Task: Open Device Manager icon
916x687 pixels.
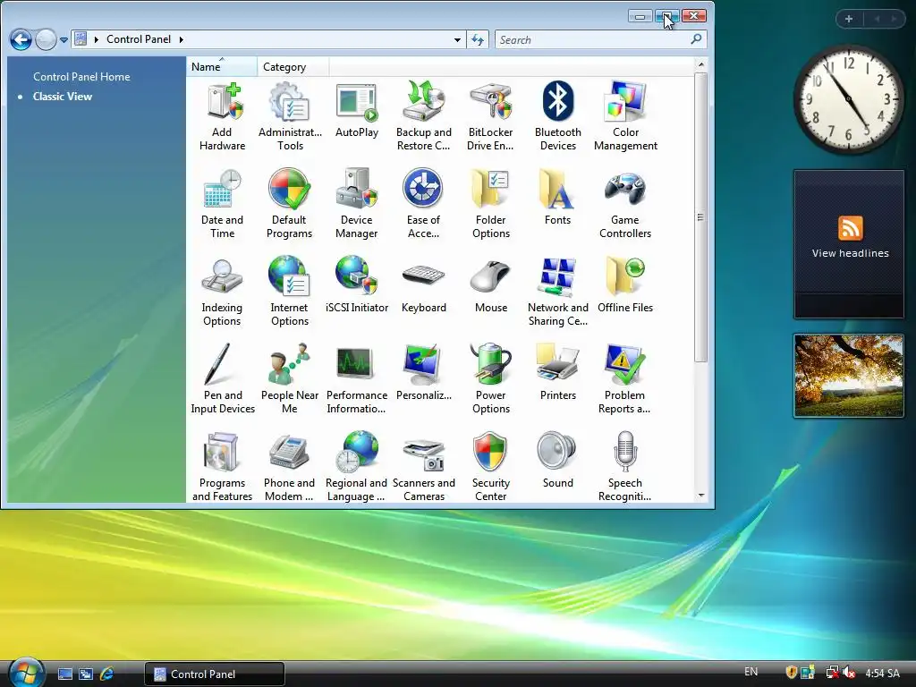Action: click(x=356, y=205)
